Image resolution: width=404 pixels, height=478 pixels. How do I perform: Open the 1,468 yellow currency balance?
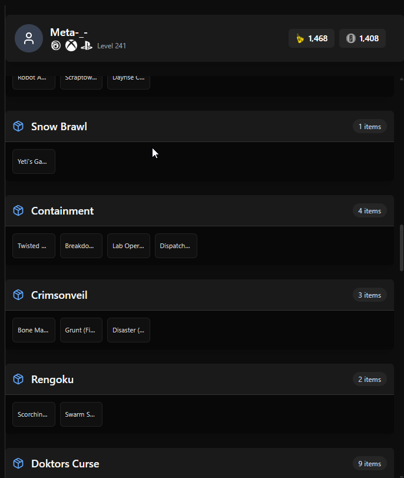click(312, 38)
